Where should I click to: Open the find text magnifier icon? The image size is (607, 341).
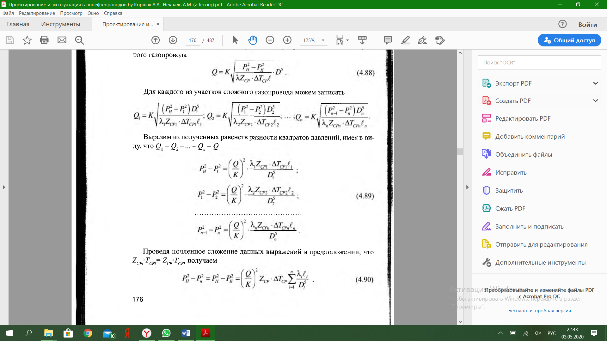(79, 40)
